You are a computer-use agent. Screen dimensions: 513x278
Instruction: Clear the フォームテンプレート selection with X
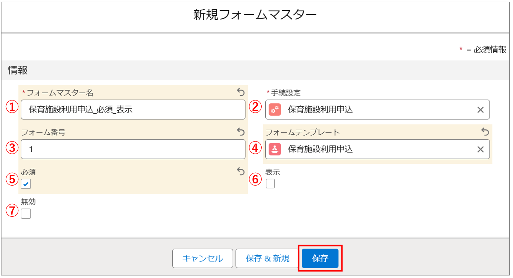pyautogui.click(x=480, y=149)
